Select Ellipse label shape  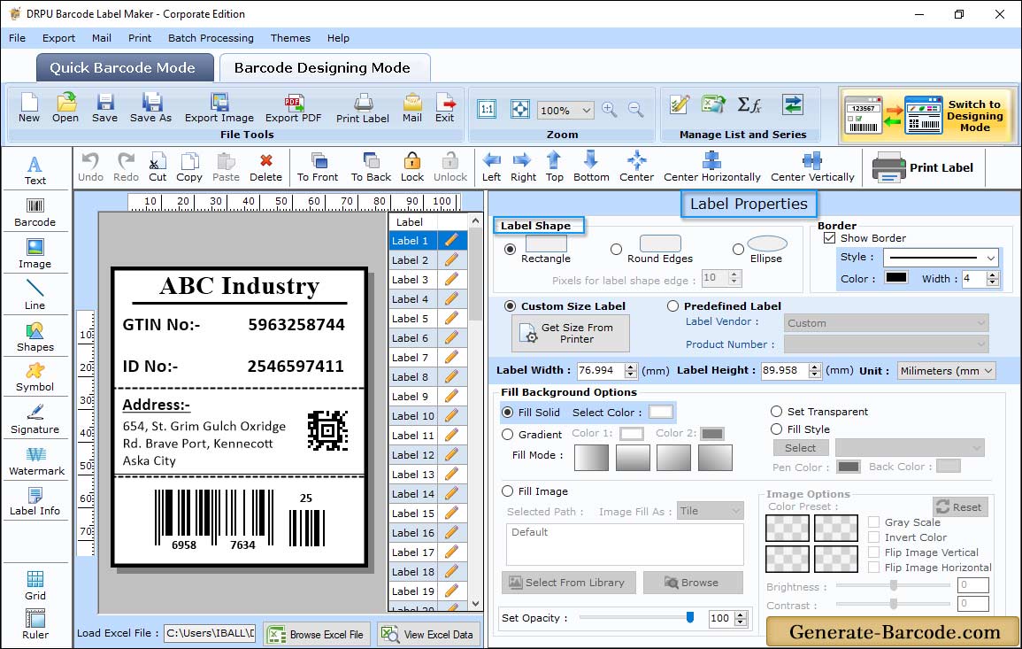[x=738, y=249]
